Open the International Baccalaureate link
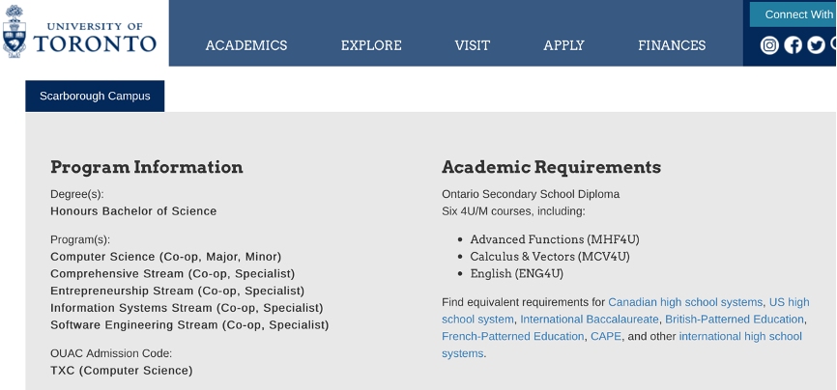This screenshot has width=837, height=390. pos(590,320)
